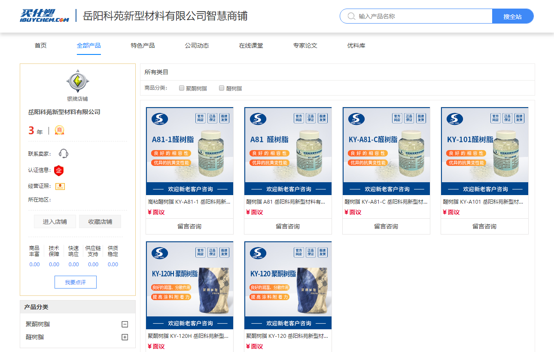
Task: Open the A81-1醛树脂 product image
Action: click(190, 151)
